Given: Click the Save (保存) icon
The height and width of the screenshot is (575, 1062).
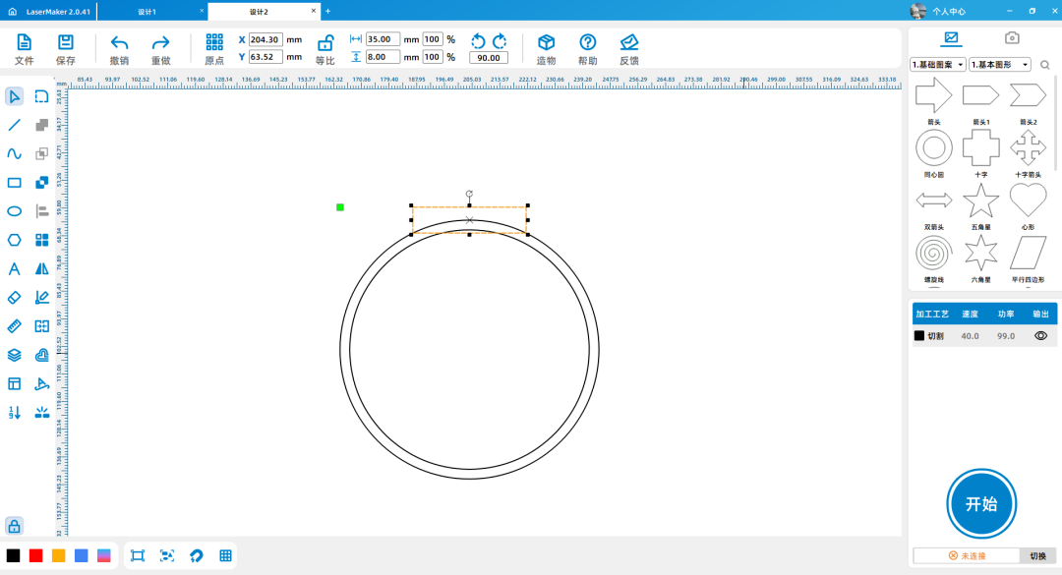Looking at the screenshot, I should click(x=66, y=42).
